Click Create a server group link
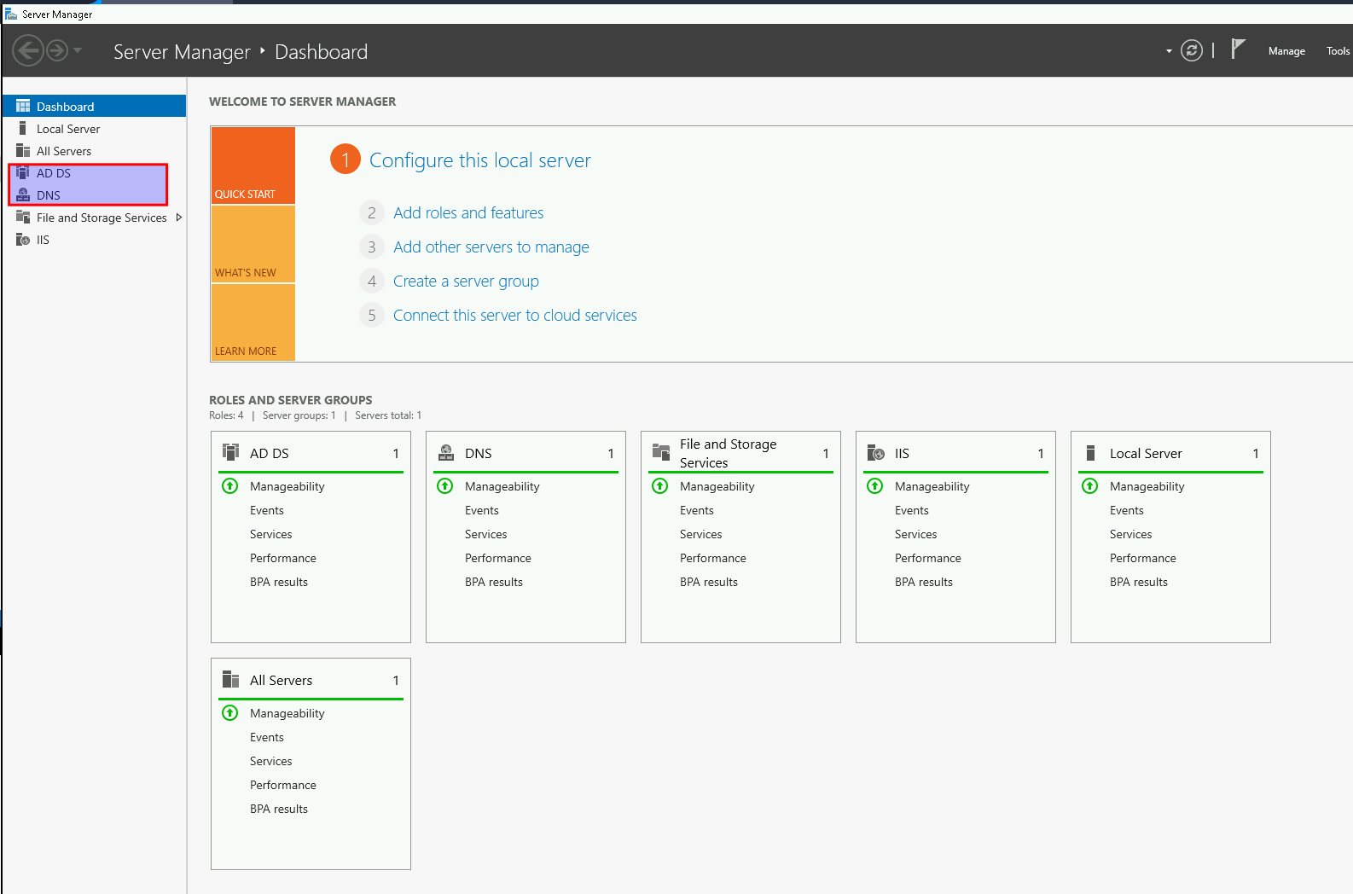 466,281
